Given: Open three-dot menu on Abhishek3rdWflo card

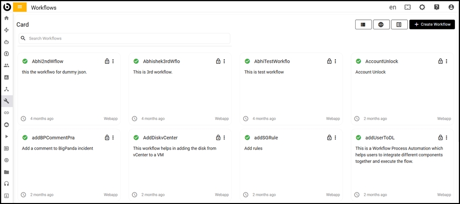Looking at the screenshot, I should (x=224, y=61).
